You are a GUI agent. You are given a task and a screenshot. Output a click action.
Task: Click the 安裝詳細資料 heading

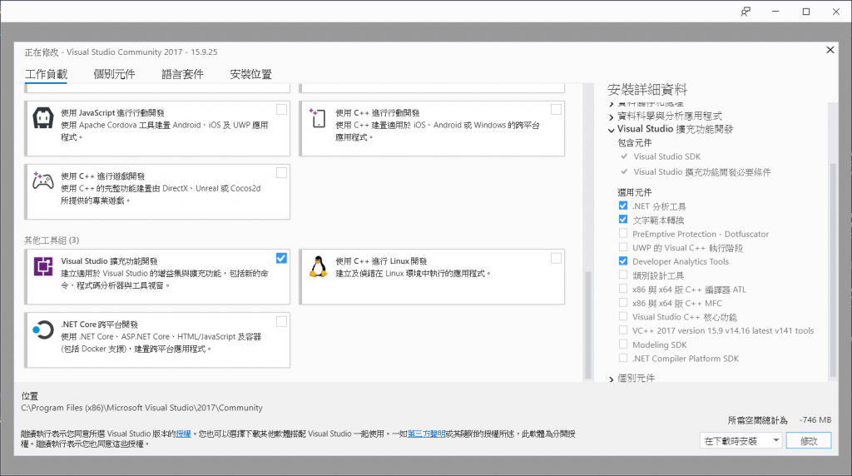pos(647,90)
